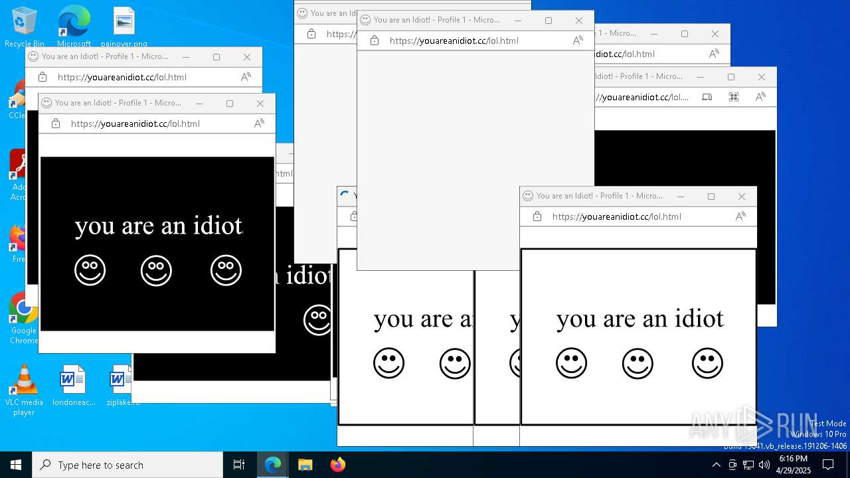The height and width of the screenshot is (478, 850).
Task: Open the Recycle Bin desktop icon
Action: pyautogui.click(x=25, y=27)
